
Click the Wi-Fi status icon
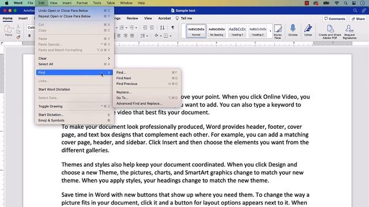tap(337, 3)
